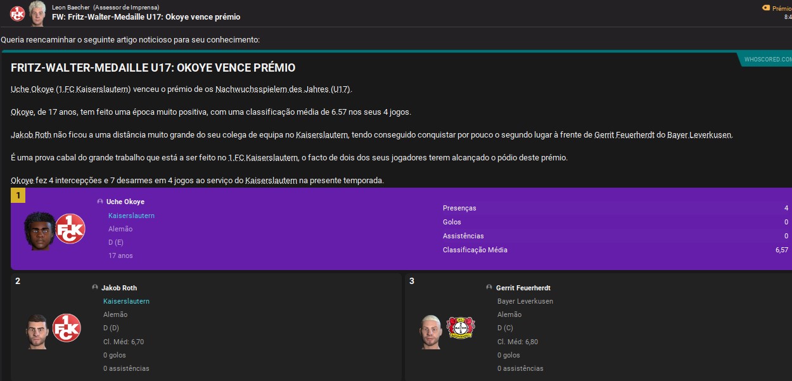This screenshot has height=381, width=792.
Task: Open Jakob Roth link in article body
Action: [x=32, y=135]
